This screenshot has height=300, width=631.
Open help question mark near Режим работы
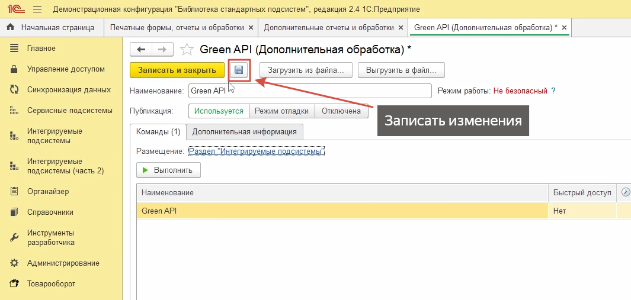tap(553, 91)
